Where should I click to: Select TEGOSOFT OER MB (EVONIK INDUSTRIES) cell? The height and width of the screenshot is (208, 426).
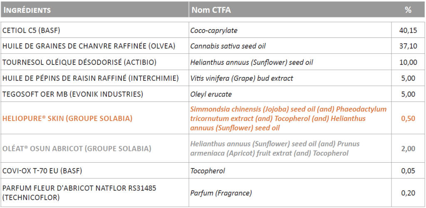(x=95, y=94)
